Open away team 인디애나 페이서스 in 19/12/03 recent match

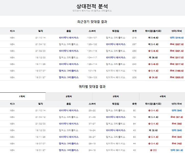pyautogui.click(x=116, y=58)
